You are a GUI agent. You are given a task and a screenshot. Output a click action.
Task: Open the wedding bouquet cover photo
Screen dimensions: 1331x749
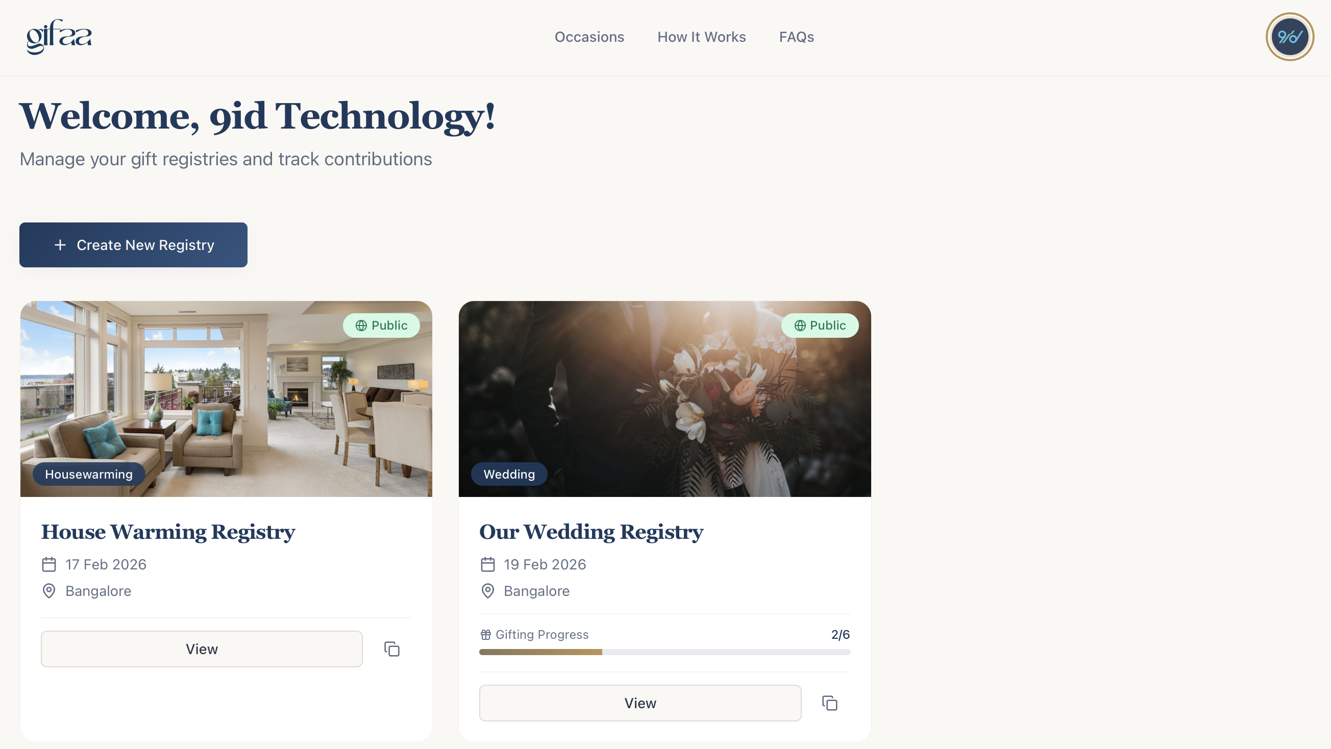coord(664,399)
